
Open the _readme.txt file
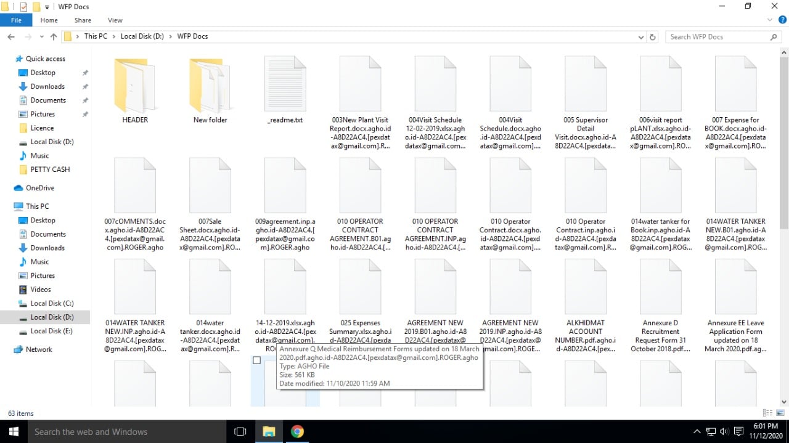pos(285,89)
